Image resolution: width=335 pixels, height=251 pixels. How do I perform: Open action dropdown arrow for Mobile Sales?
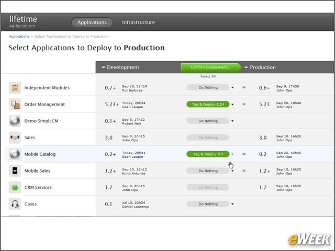[232, 171]
